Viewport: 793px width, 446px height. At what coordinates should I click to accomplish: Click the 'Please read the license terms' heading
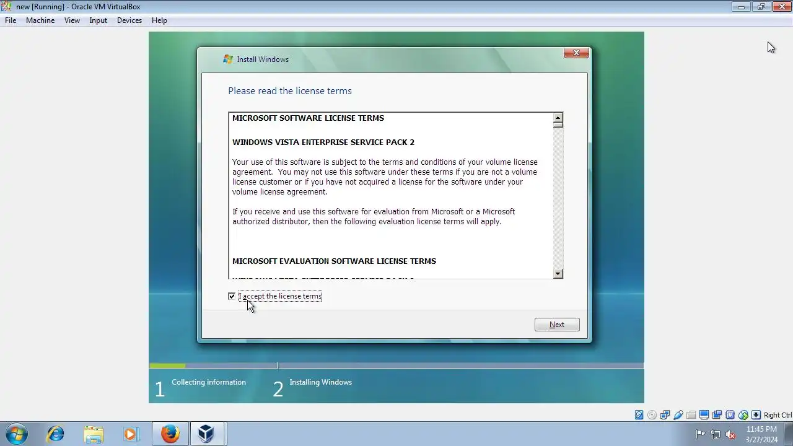coord(290,91)
